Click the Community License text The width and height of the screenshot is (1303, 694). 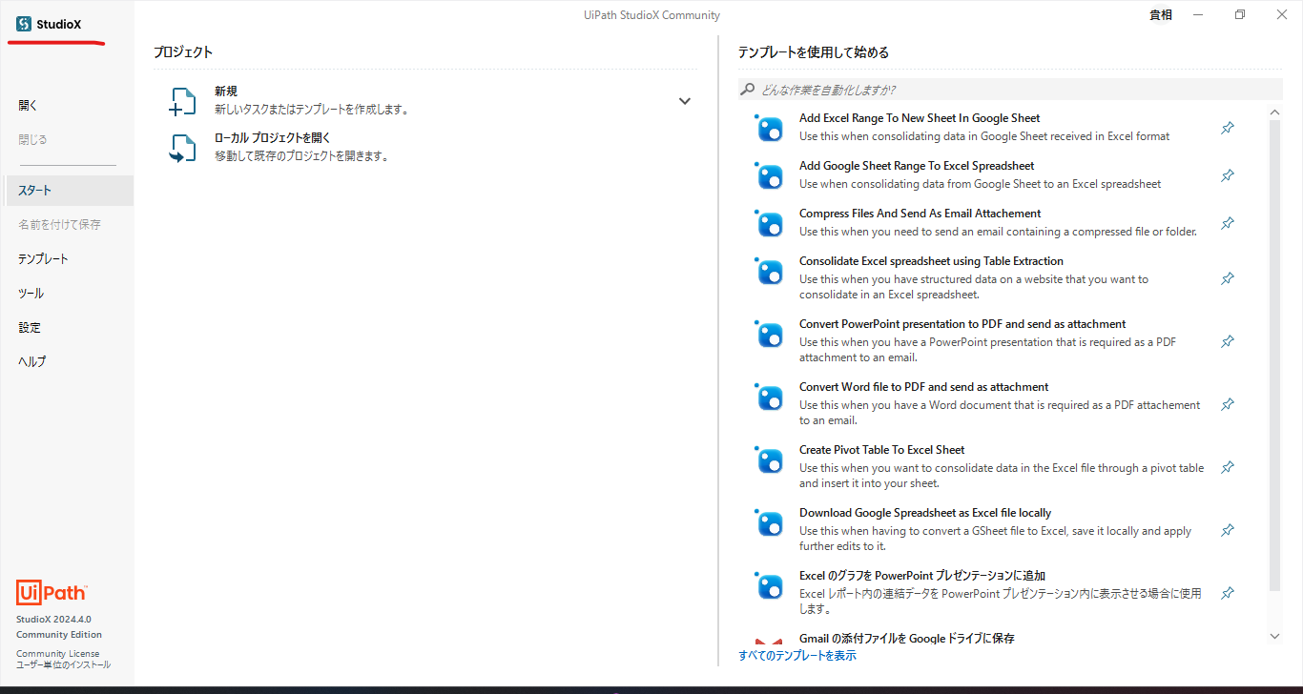coord(57,654)
